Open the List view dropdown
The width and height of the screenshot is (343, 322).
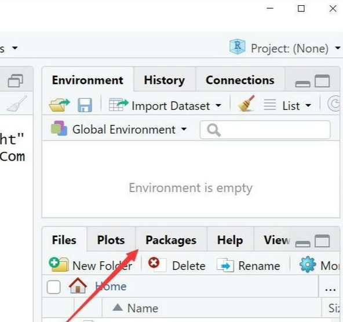[x=287, y=106]
